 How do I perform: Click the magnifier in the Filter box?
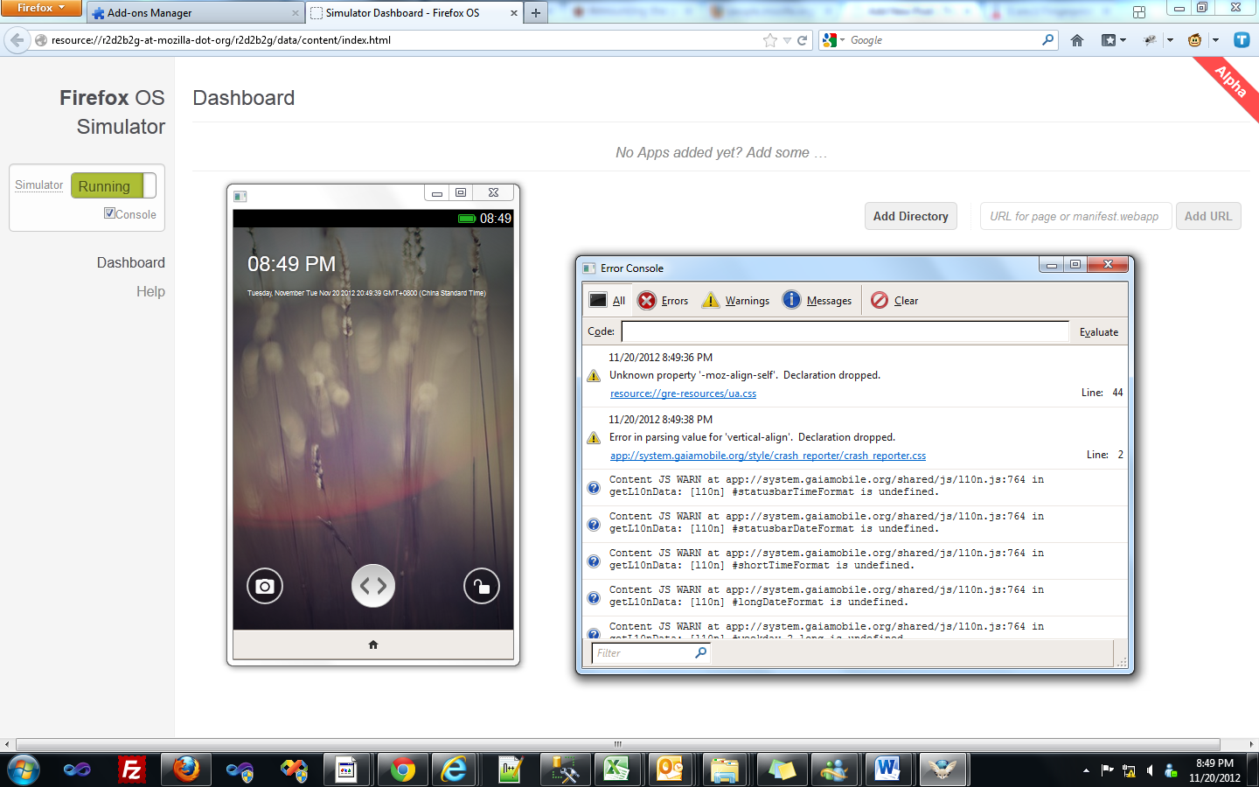tap(700, 652)
